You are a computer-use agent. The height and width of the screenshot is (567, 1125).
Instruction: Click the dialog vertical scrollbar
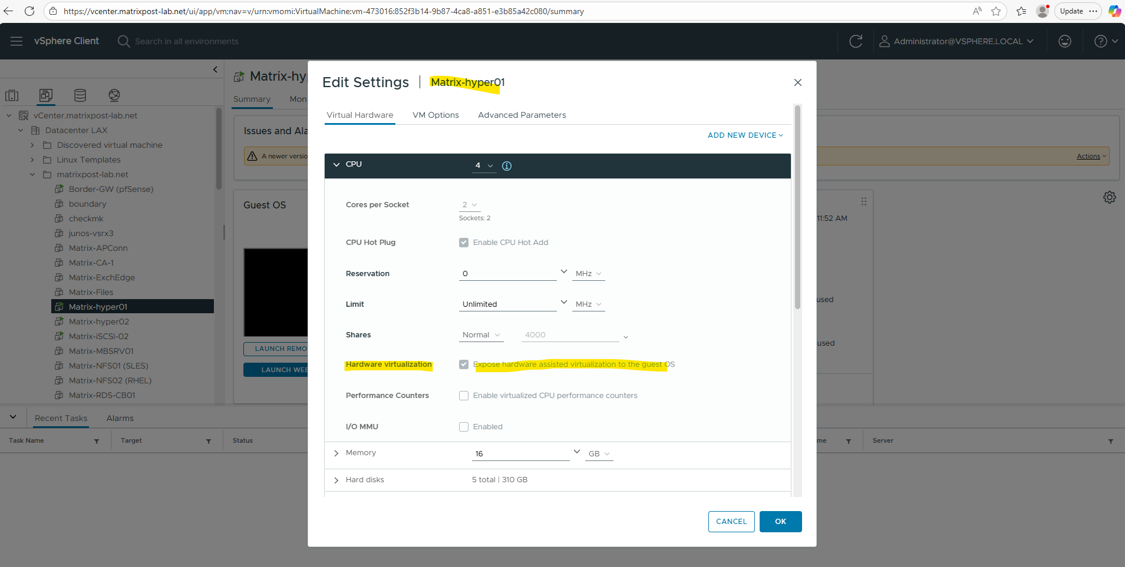click(797, 206)
